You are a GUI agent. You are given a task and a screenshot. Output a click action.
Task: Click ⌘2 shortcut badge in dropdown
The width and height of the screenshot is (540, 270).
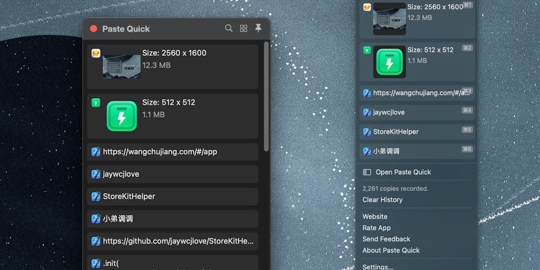coord(467,48)
